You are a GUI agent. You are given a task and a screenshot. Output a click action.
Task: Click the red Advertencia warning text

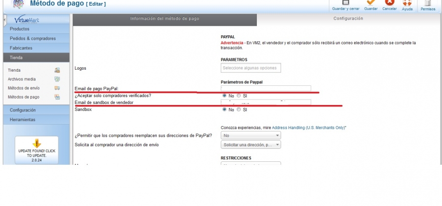tap(232, 43)
